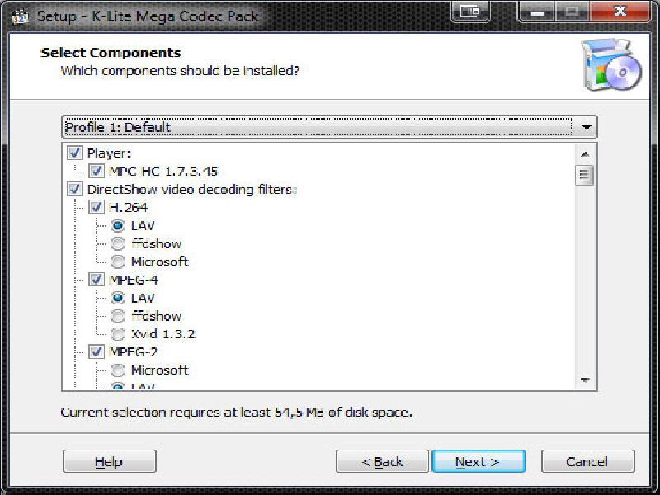Go back with the Back button

382,461
